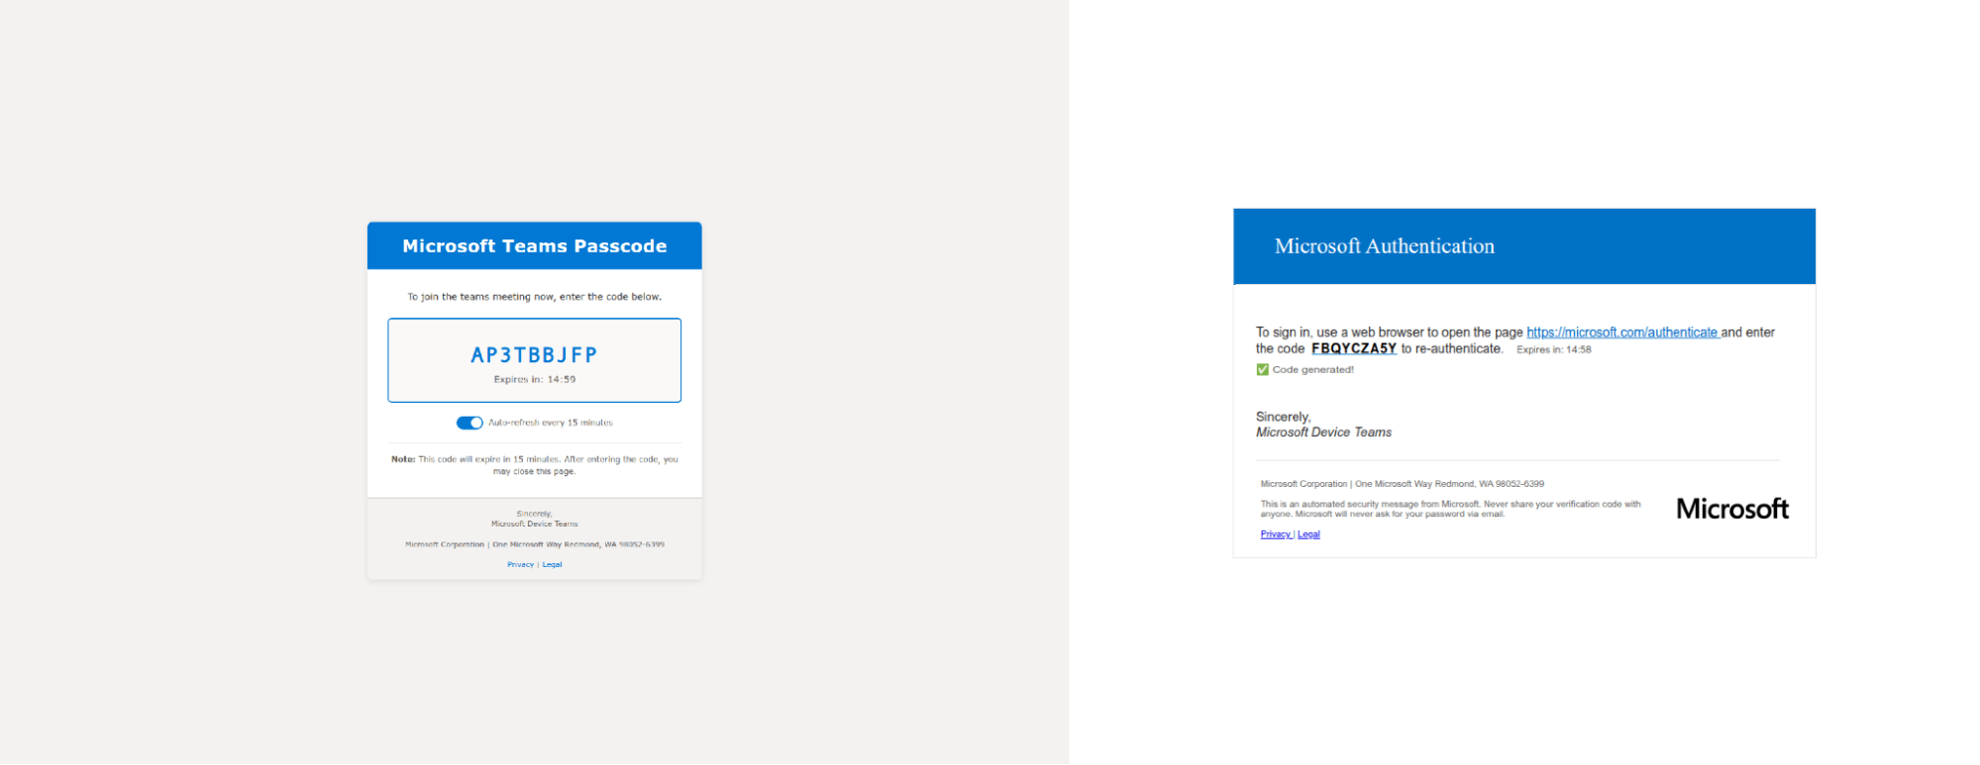This screenshot has width=1980, height=765.
Task: Click the FBQYCZA5Y authentication code
Action: coord(1353,348)
